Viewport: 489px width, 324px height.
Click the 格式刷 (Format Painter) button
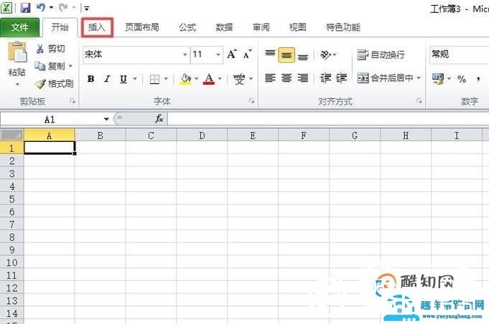click(x=55, y=83)
